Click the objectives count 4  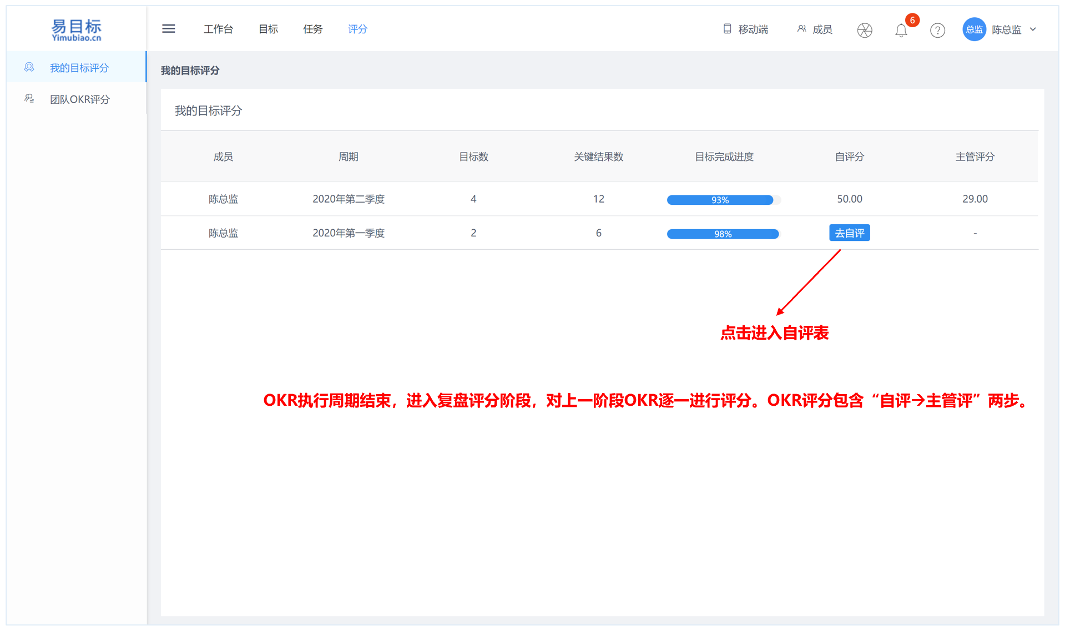coord(473,199)
